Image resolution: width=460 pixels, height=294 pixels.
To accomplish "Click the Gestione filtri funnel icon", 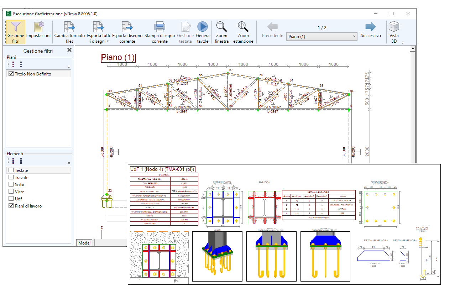I will point(16,27).
